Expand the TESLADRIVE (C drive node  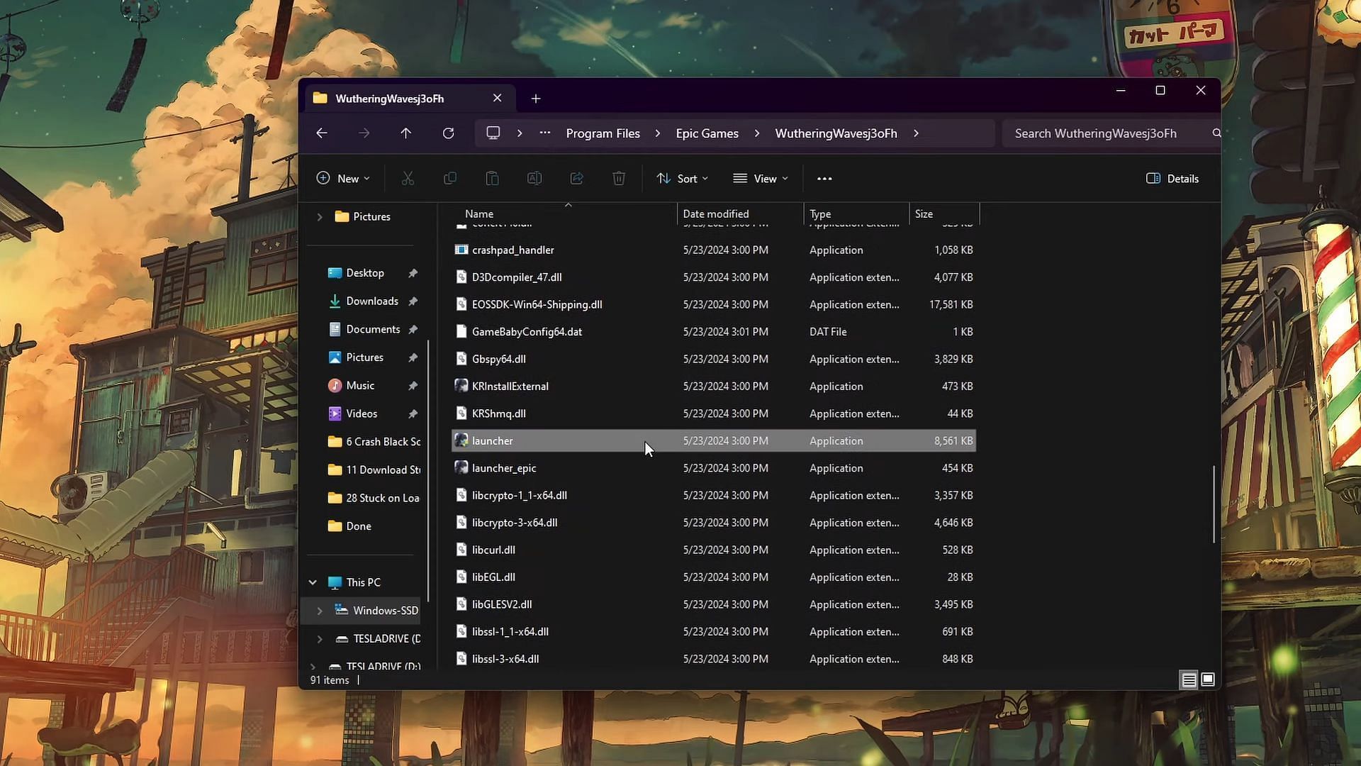click(x=320, y=639)
